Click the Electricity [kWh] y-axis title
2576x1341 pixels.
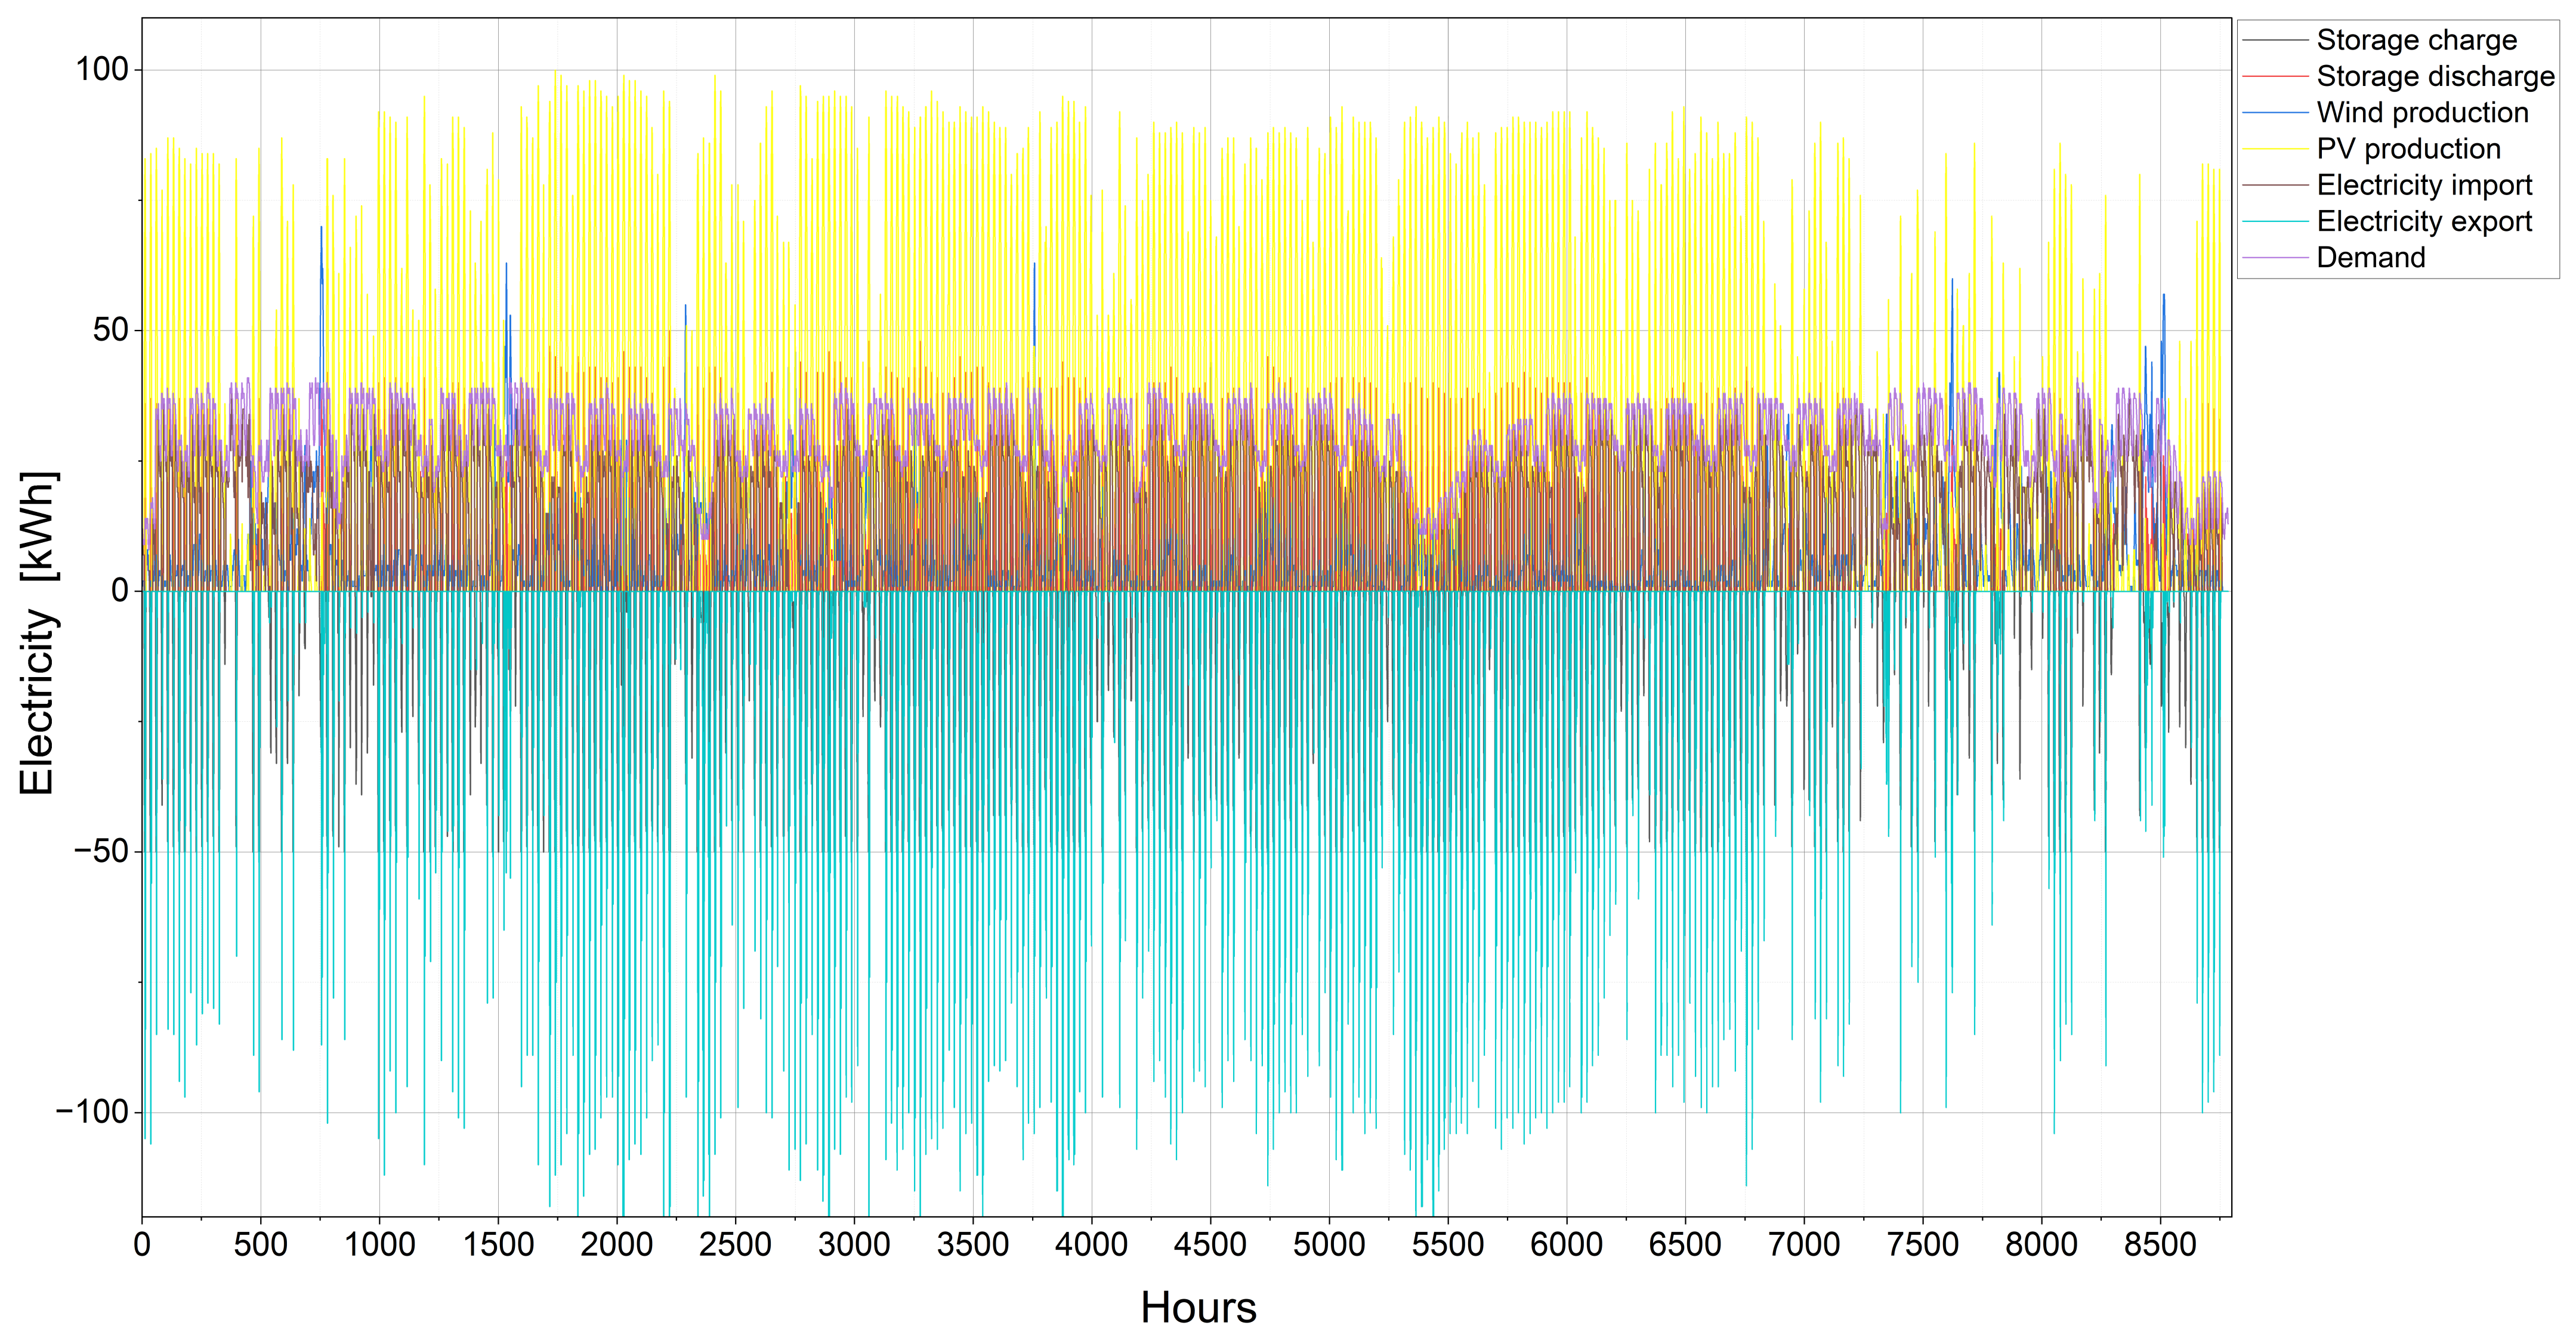tap(38, 632)
